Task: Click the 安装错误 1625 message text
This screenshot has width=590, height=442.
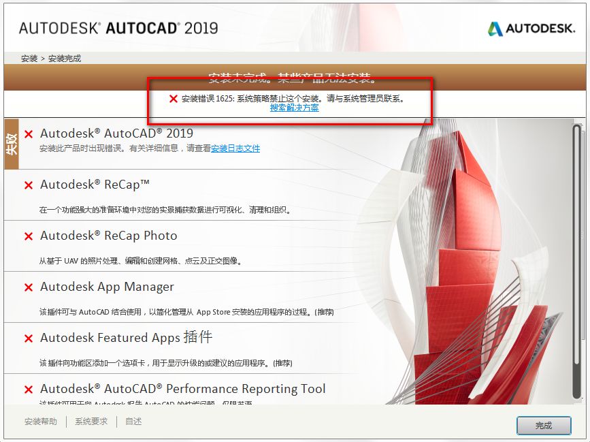Action: (293, 99)
